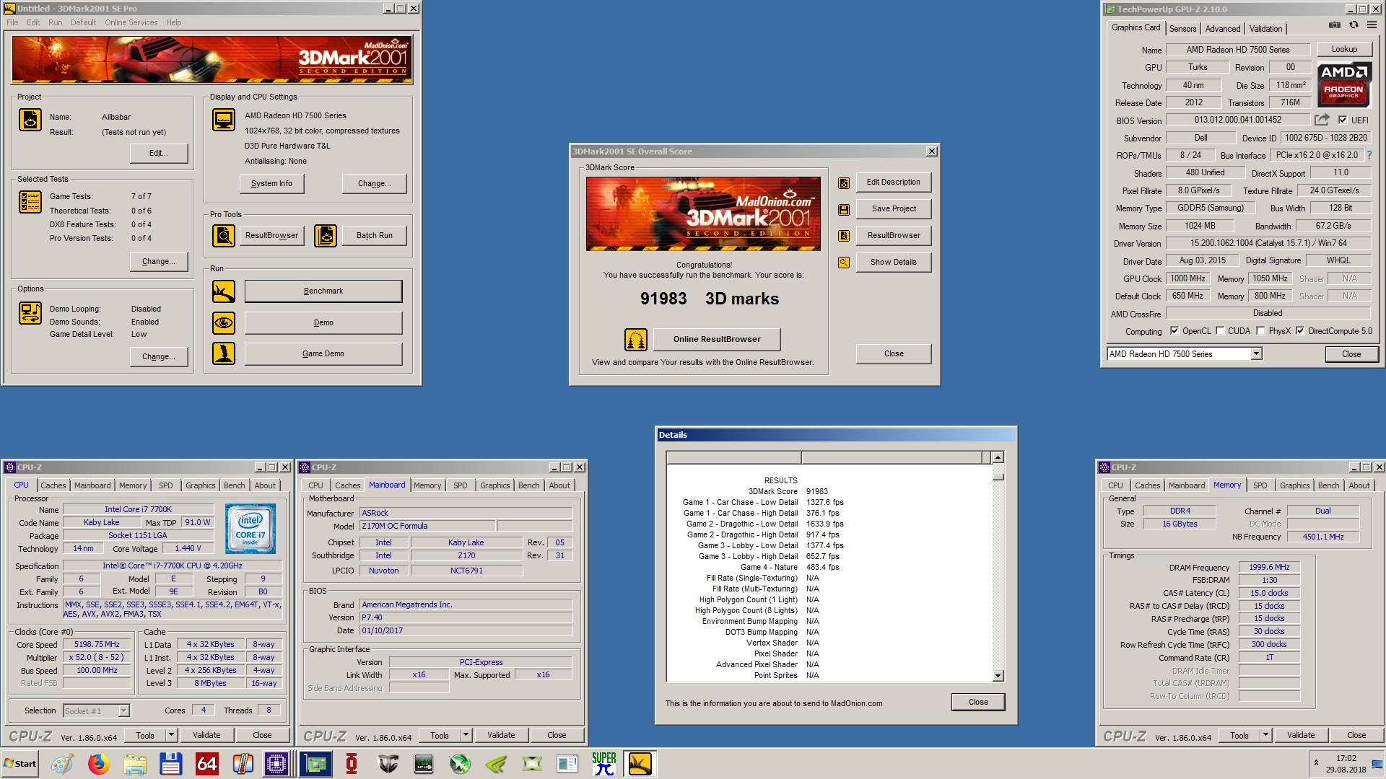The height and width of the screenshot is (779, 1386).
Task: Click the ResultBrowser icon in score dialog
Action: [x=843, y=236]
